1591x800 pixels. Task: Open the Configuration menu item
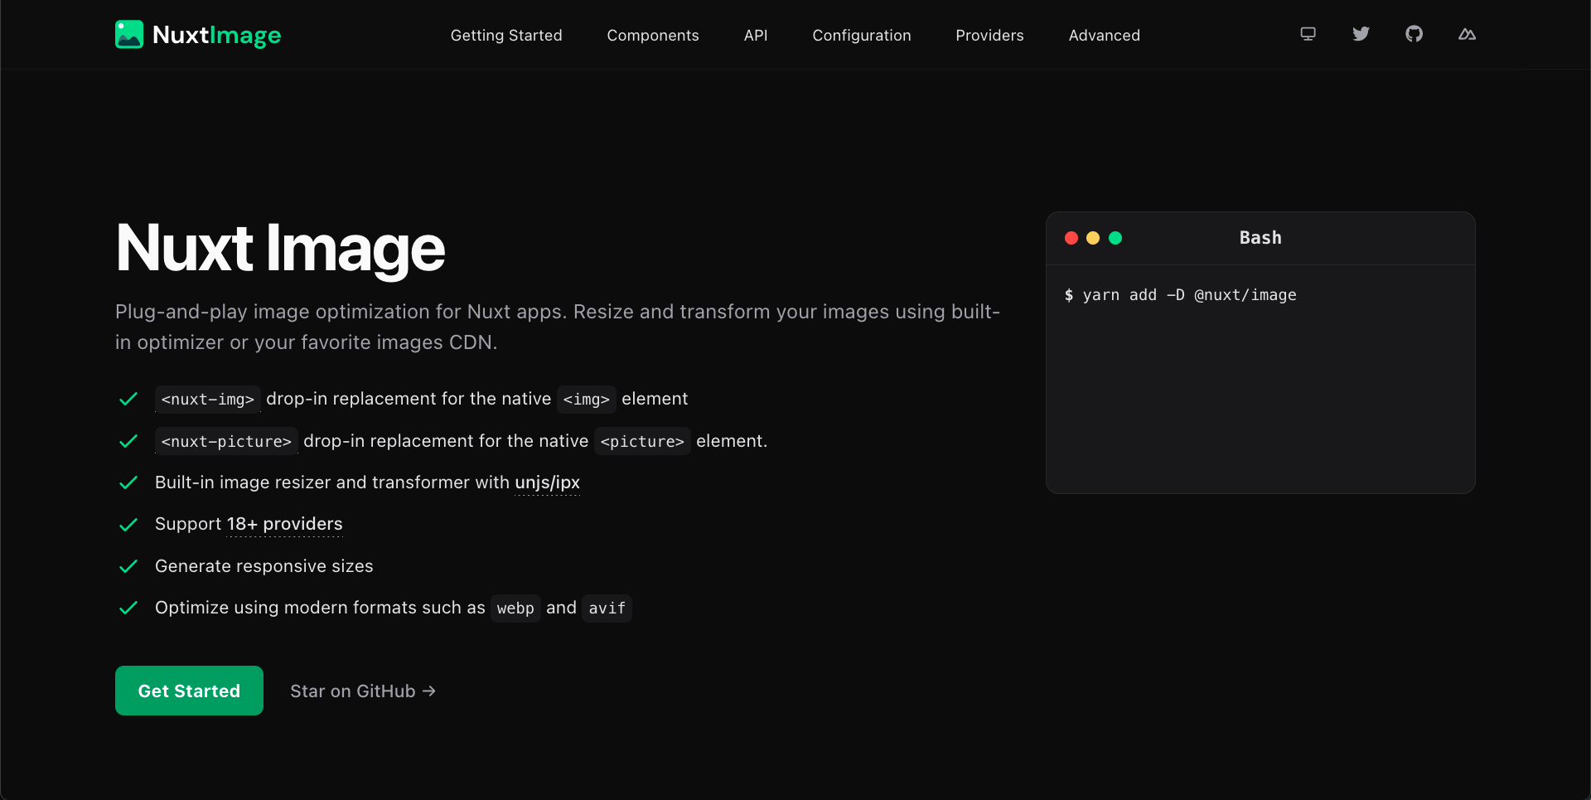tap(862, 36)
